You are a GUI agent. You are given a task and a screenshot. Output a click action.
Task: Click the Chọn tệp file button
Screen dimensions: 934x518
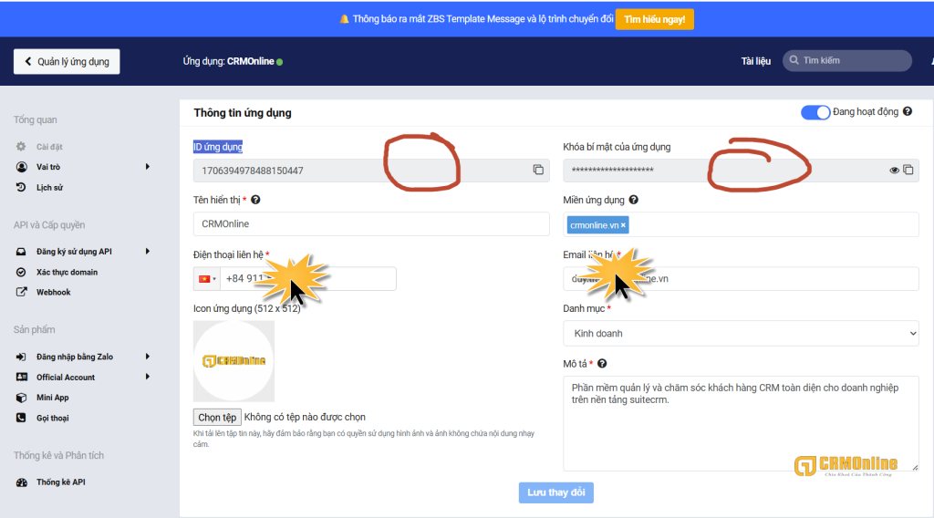point(217,418)
